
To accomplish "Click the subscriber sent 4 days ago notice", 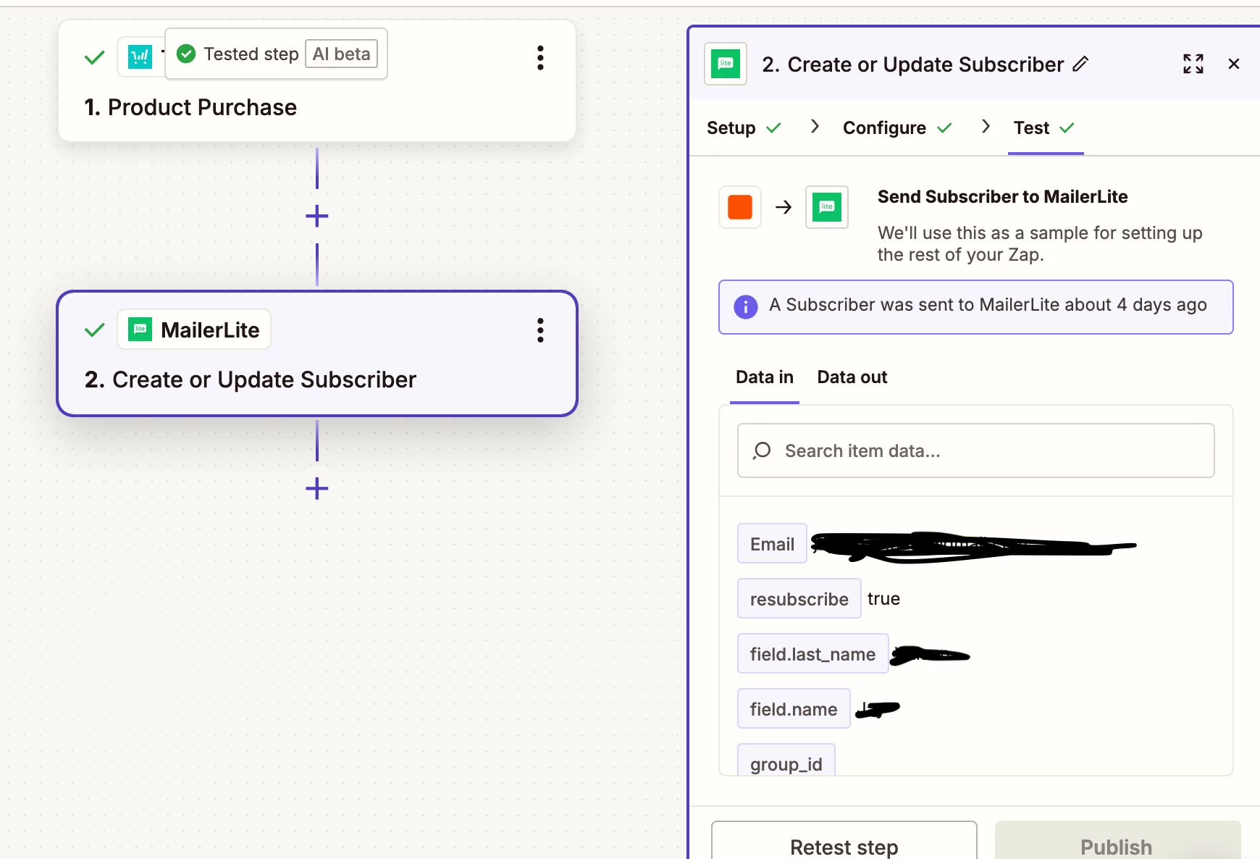I will (975, 307).
